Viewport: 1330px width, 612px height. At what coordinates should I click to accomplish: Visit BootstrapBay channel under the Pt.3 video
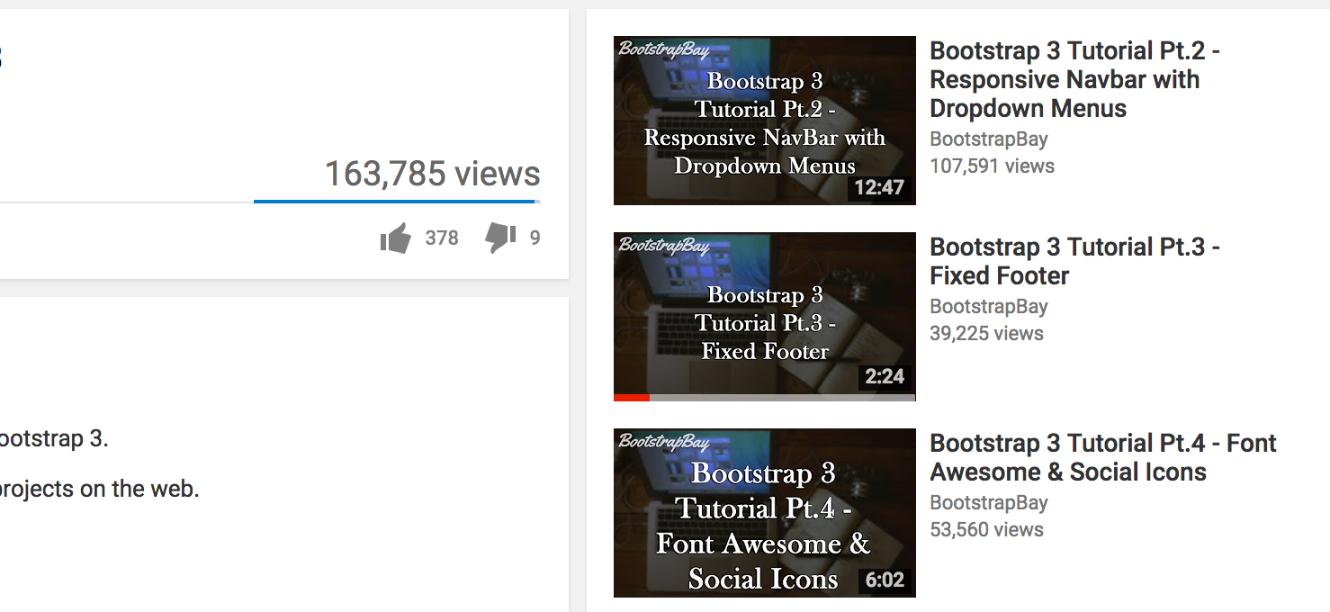989,307
